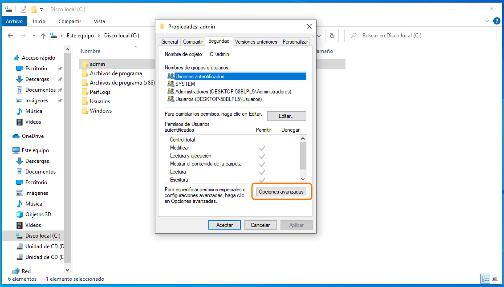
Task: Click the Red network icon in sidebar
Action: tap(16, 271)
